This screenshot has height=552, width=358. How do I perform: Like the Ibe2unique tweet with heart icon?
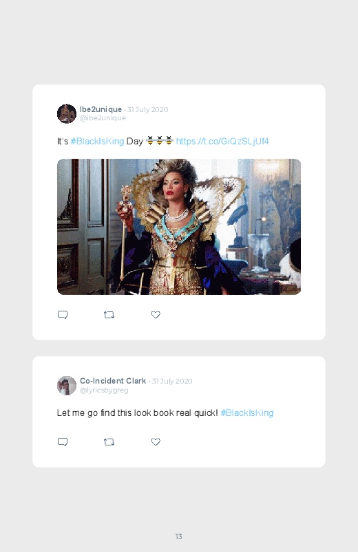coord(156,315)
